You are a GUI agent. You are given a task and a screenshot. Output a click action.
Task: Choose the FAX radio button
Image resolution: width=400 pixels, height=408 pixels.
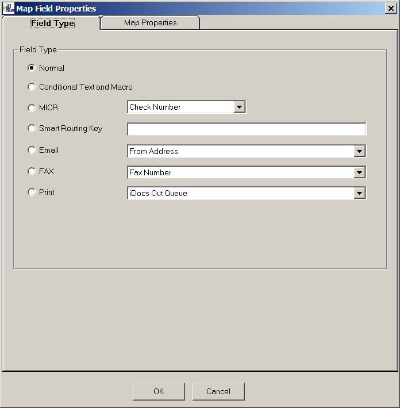coord(32,171)
